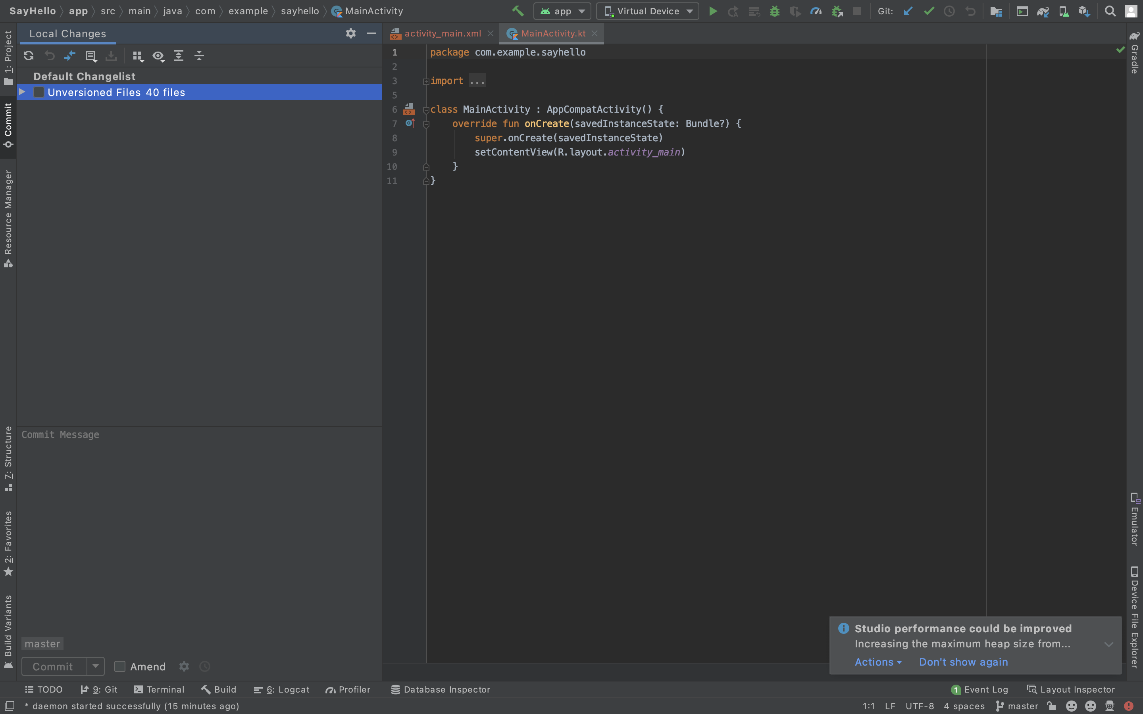This screenshot has height=714, width=1143.
Task: Close the activity_main.xml tab
Action: (x=490, y=34)
